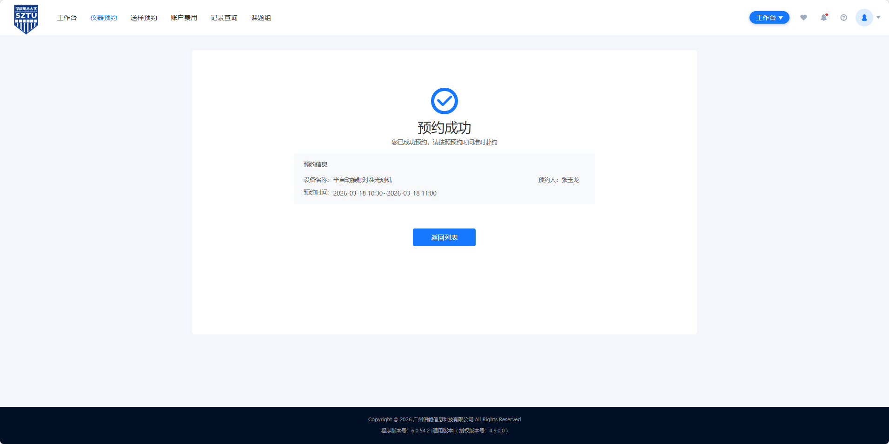Click the 预约成功 heading text
This screenshot has width=889, height=444.
coord(444,128)
